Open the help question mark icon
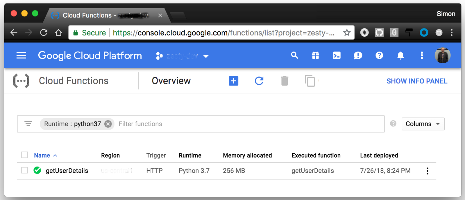Image resolution: width=465 pixels, height=200 pixels. [379, 55]
